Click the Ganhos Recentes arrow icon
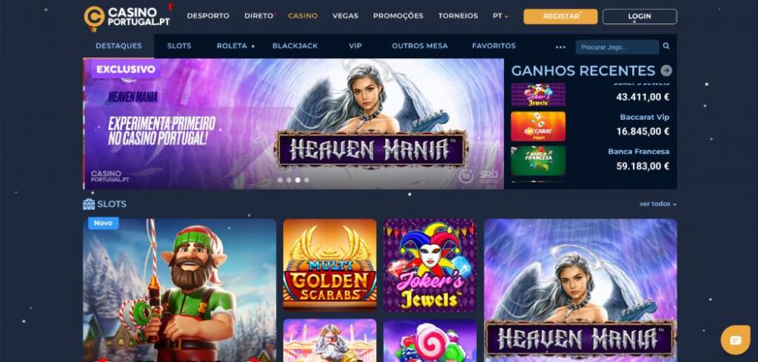 click(x=666, y=71)
